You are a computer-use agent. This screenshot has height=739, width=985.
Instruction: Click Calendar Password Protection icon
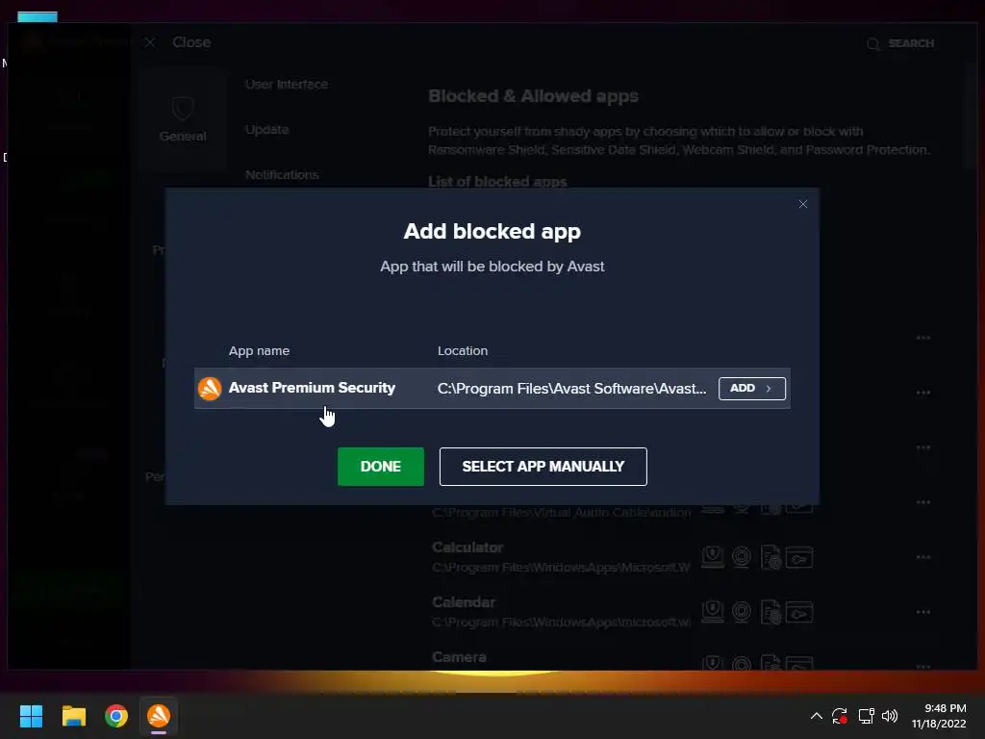click(x=799, y=612)
